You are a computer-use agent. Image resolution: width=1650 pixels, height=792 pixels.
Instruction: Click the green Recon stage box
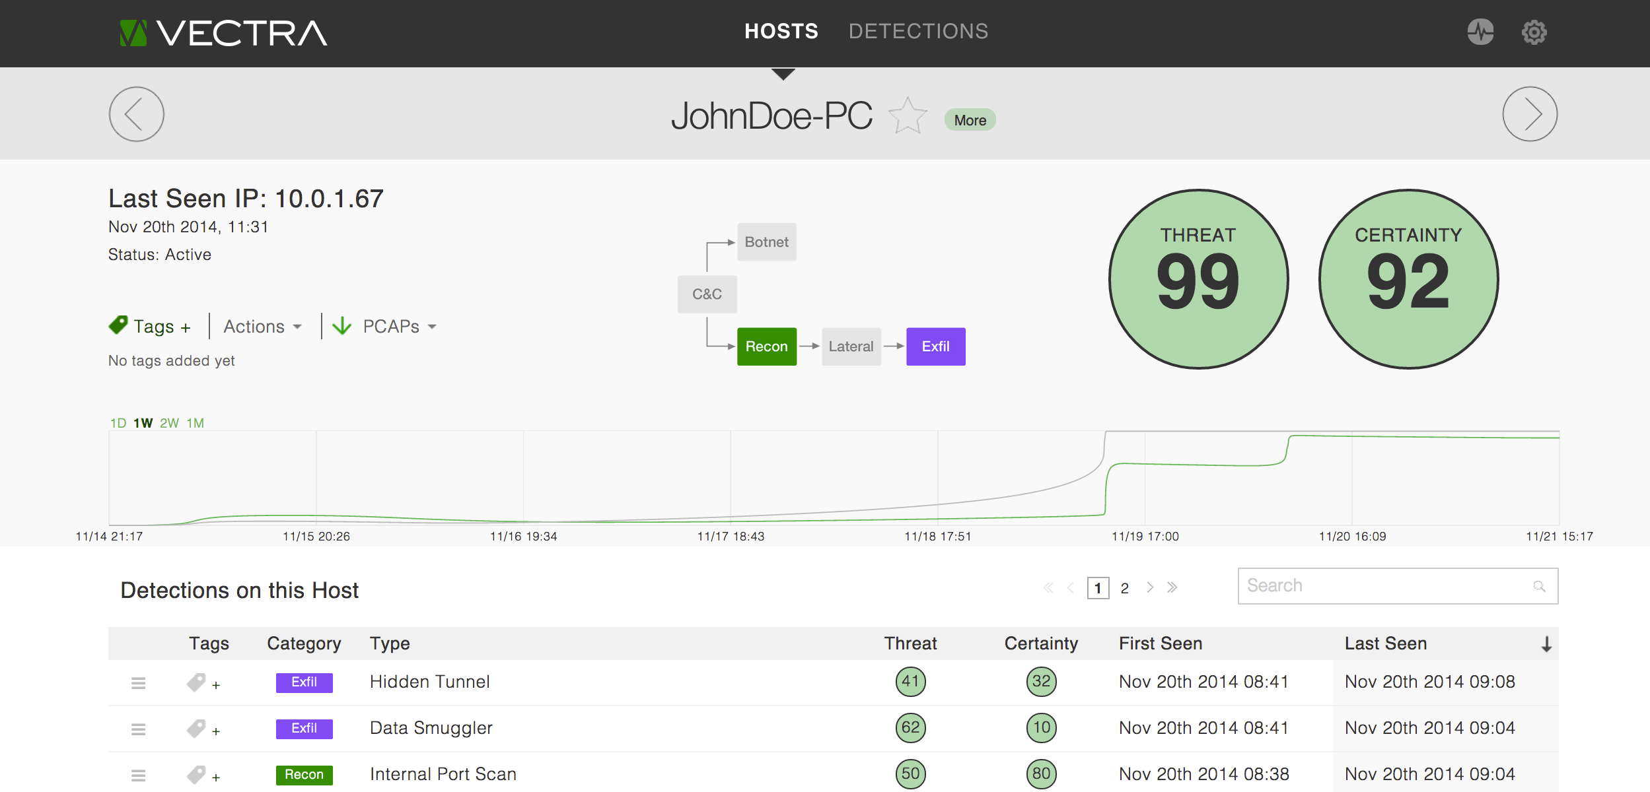(766, 346)
